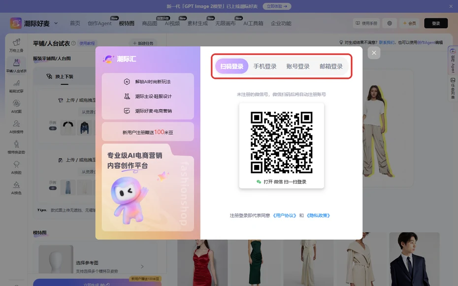Click the lower garment upload icon
The width and height of the screenshot is (458, 286).
coord(61,160)
